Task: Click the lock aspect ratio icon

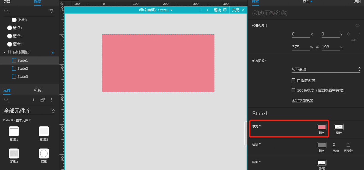Action: point(317,47)
